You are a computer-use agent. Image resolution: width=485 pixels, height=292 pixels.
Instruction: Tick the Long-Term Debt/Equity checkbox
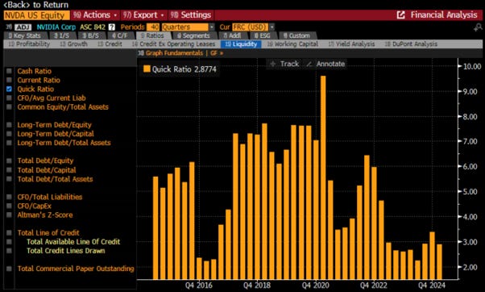click(10, 125)
